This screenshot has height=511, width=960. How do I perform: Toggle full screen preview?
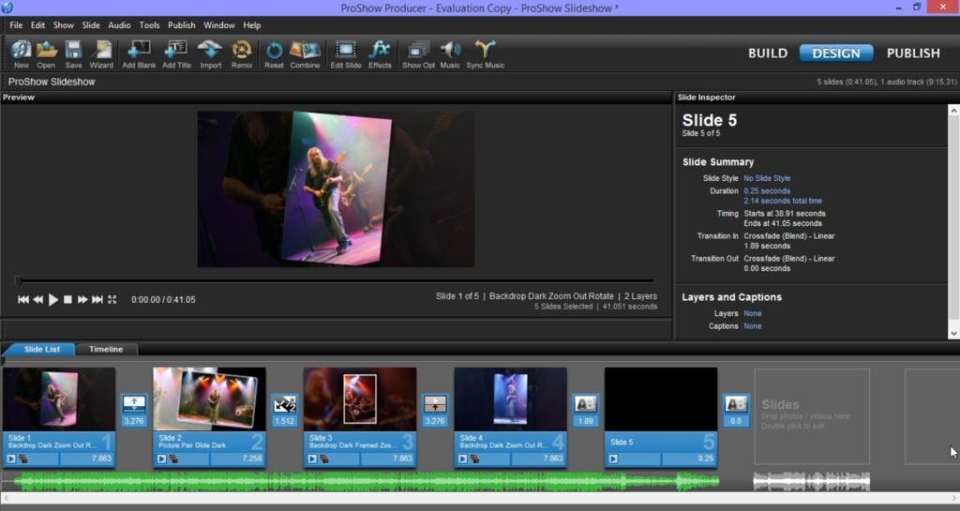(112, 299)
